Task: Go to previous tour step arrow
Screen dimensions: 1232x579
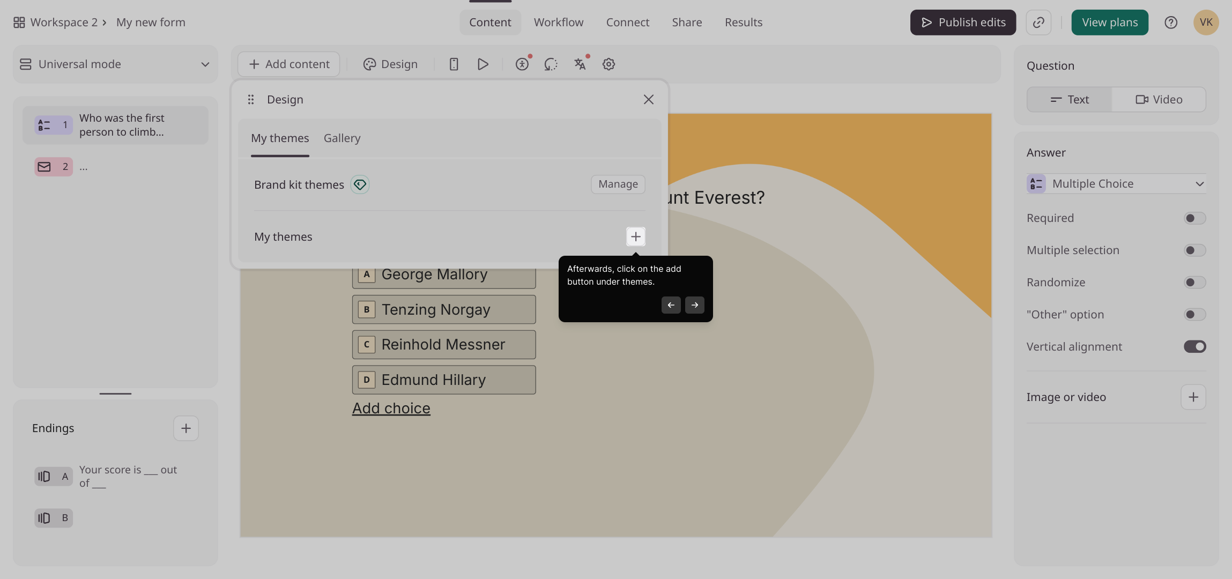Action: click(671, 305)
